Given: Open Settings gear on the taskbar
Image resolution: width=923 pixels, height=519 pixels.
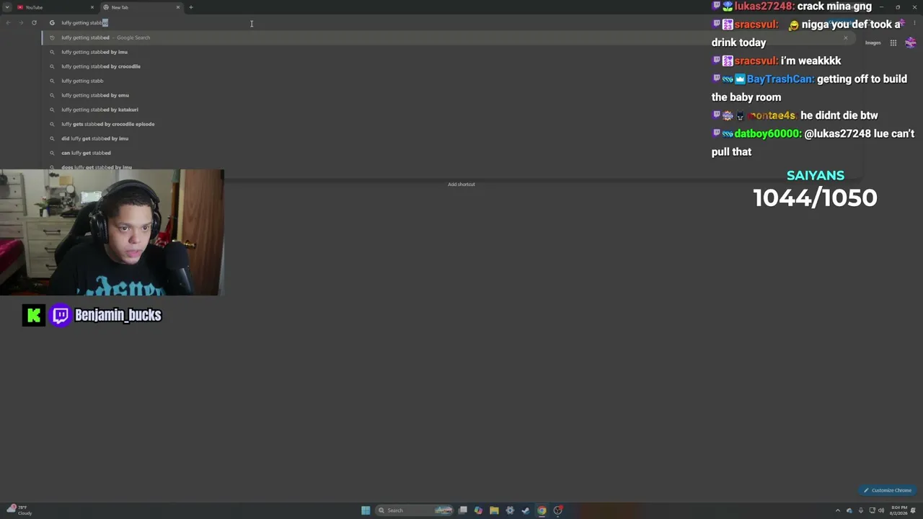Looking at the screenshot, I should click(x=510, y=510).
